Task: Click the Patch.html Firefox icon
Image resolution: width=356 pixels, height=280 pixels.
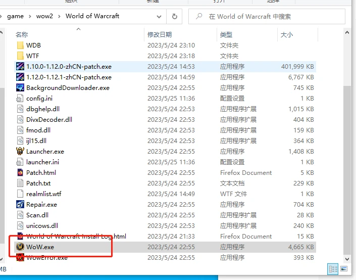Action: pos(20,172)
